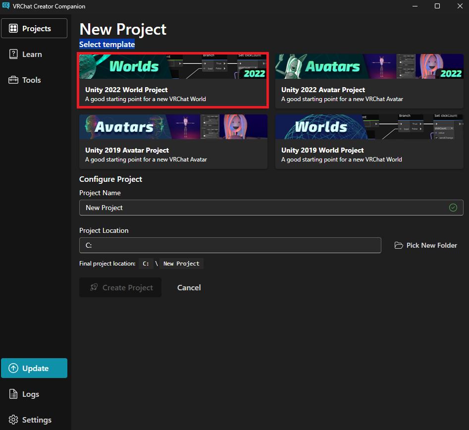Click the Logs document icon
The width and height of the screenshot is (469, 430).
click(x=14, y=394)
